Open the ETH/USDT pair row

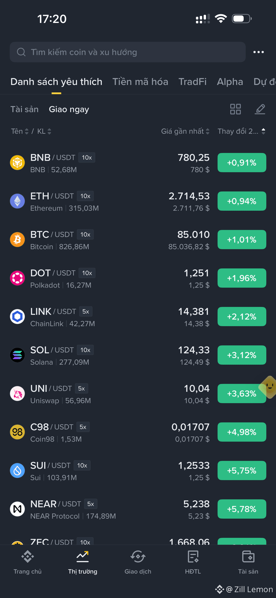[x=138, y=201]
